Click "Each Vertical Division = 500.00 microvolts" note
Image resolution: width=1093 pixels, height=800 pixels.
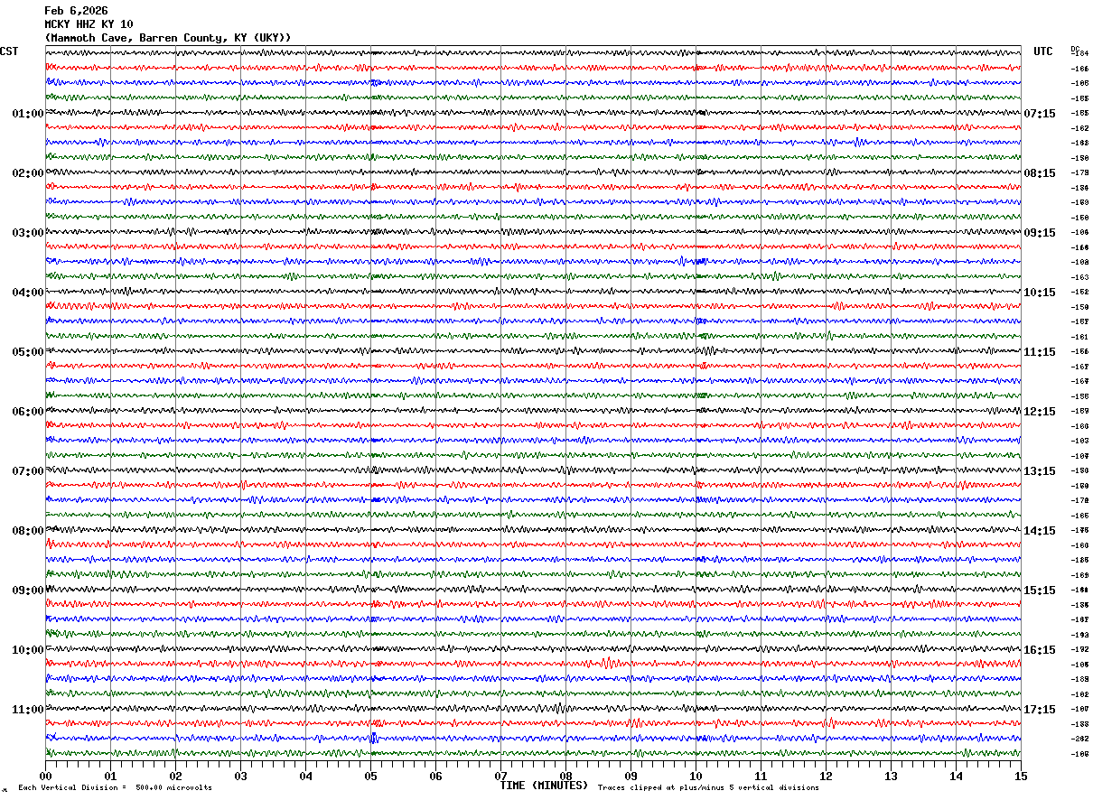(x=115, y=788)
